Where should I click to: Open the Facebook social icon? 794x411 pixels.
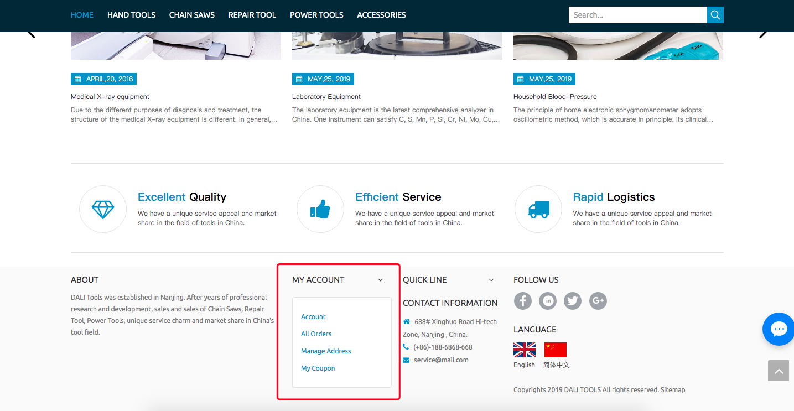click(x=522, y=301)
